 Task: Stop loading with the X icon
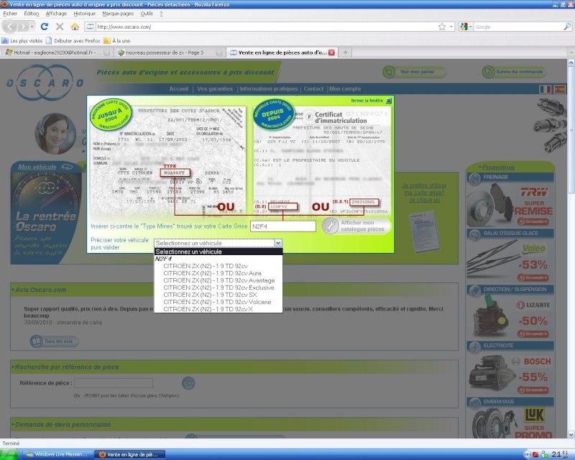(x=60, y=27)
